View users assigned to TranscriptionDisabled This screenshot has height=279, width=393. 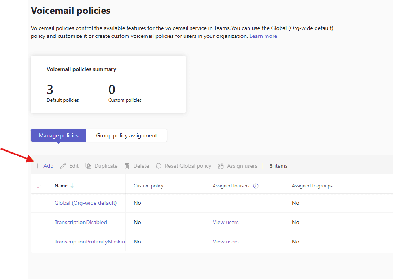tap(225, 223)
